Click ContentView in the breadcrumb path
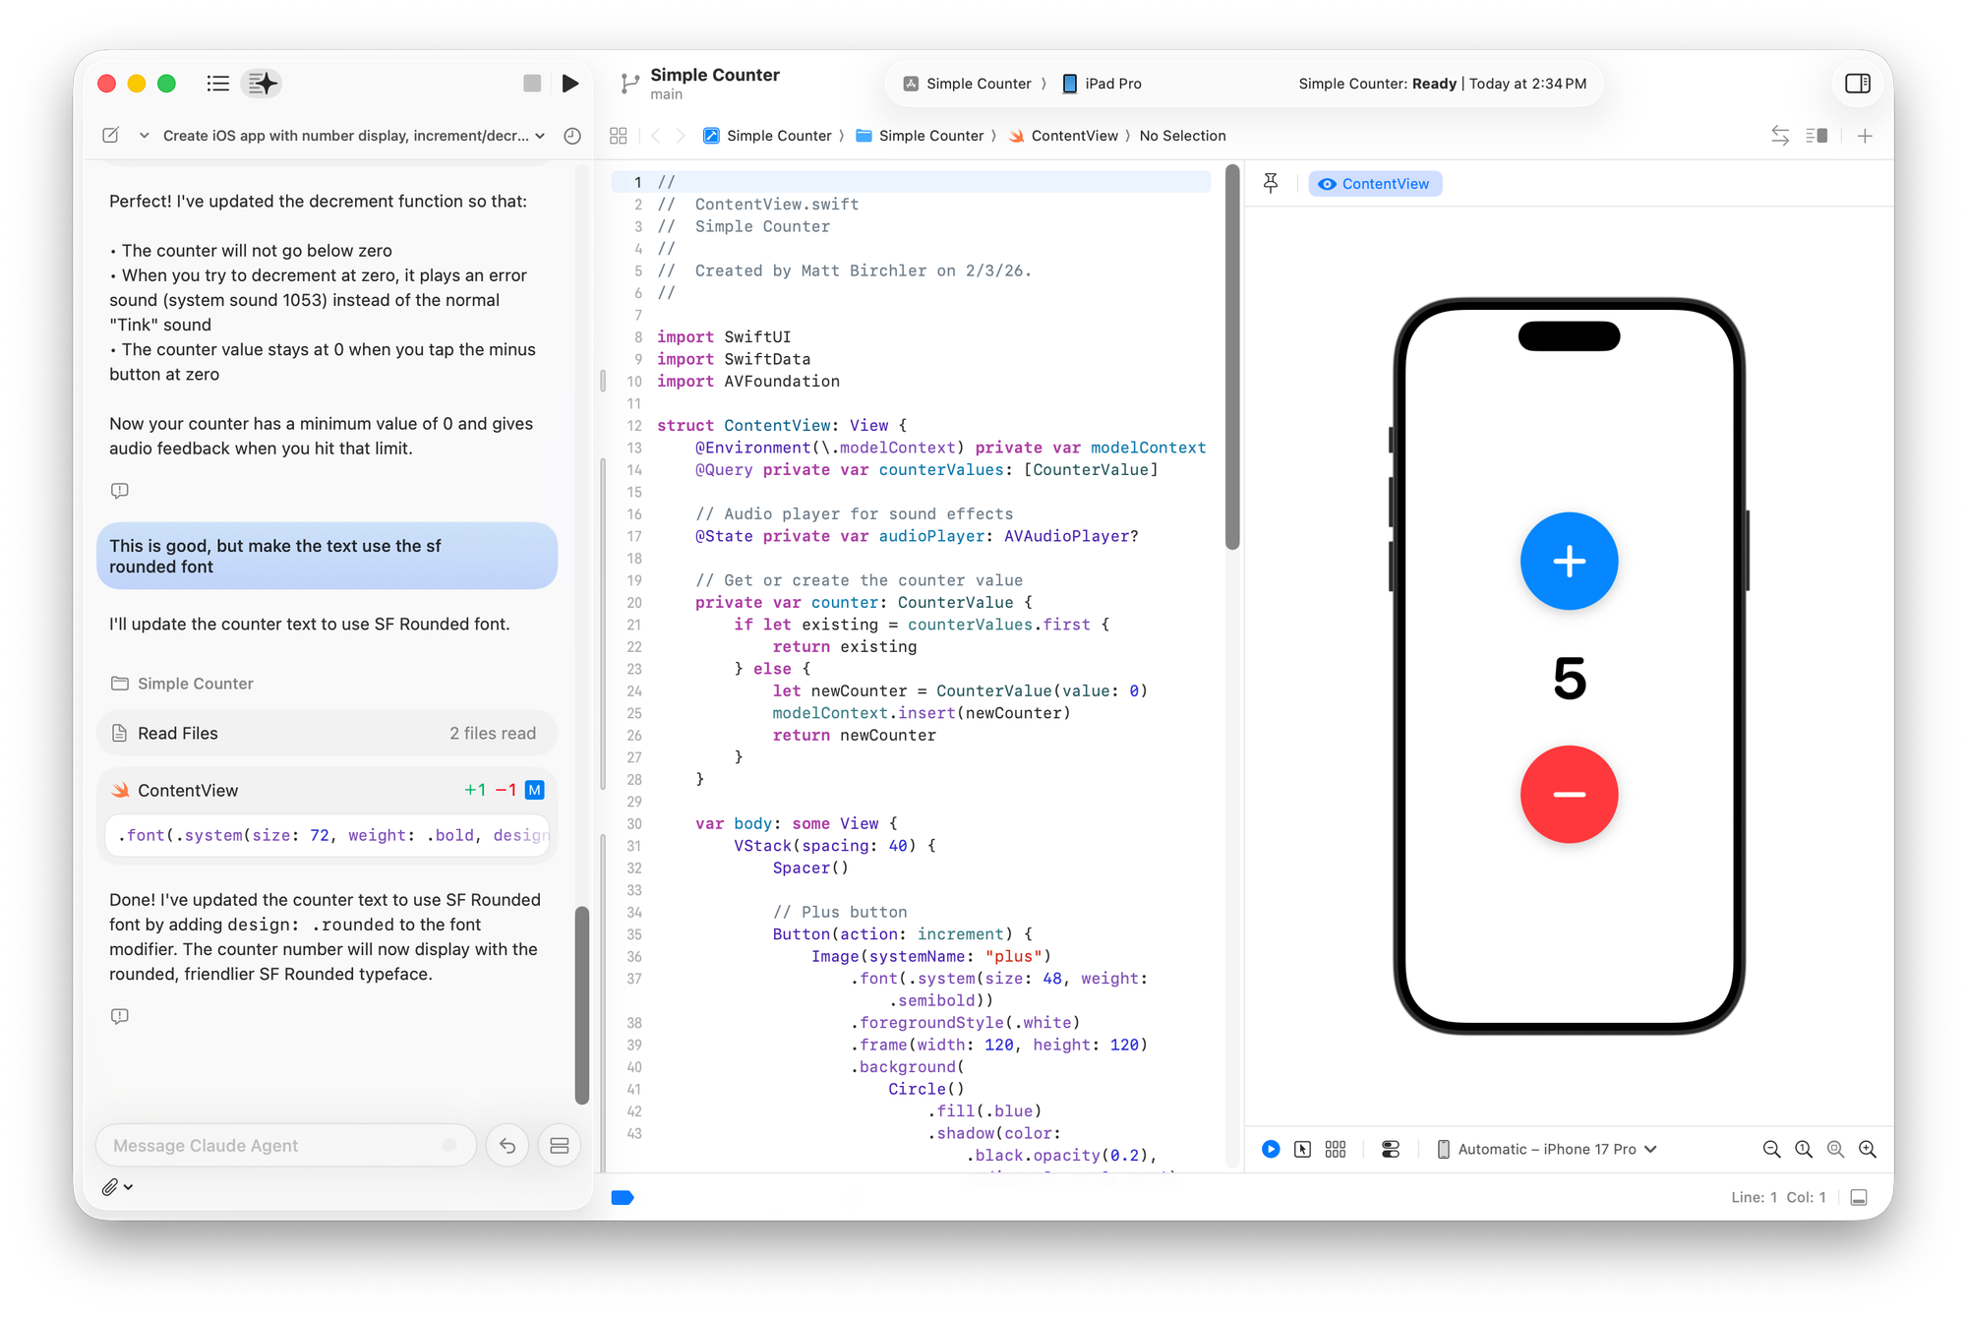1967x1317 pixels. click(1073, 136)
